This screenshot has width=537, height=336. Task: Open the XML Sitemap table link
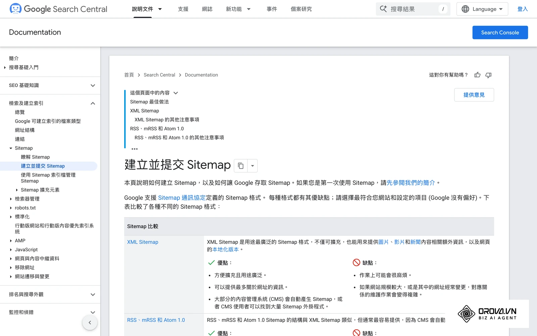coord(143,242)
